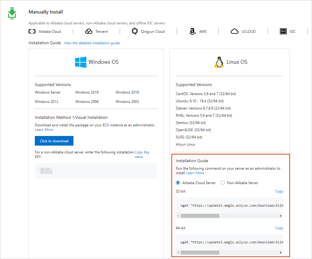Click the Alibaba Cloud label text

(x=50, y=32)
